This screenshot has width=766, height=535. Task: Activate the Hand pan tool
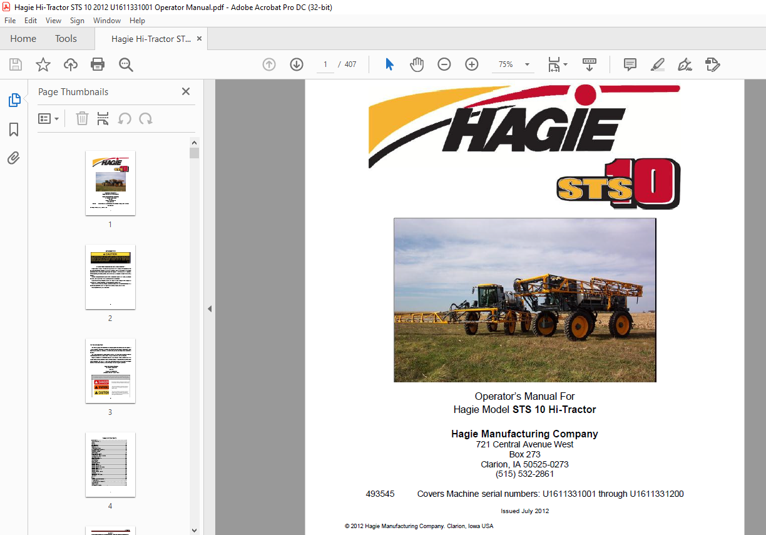click(x=417, y=64)
